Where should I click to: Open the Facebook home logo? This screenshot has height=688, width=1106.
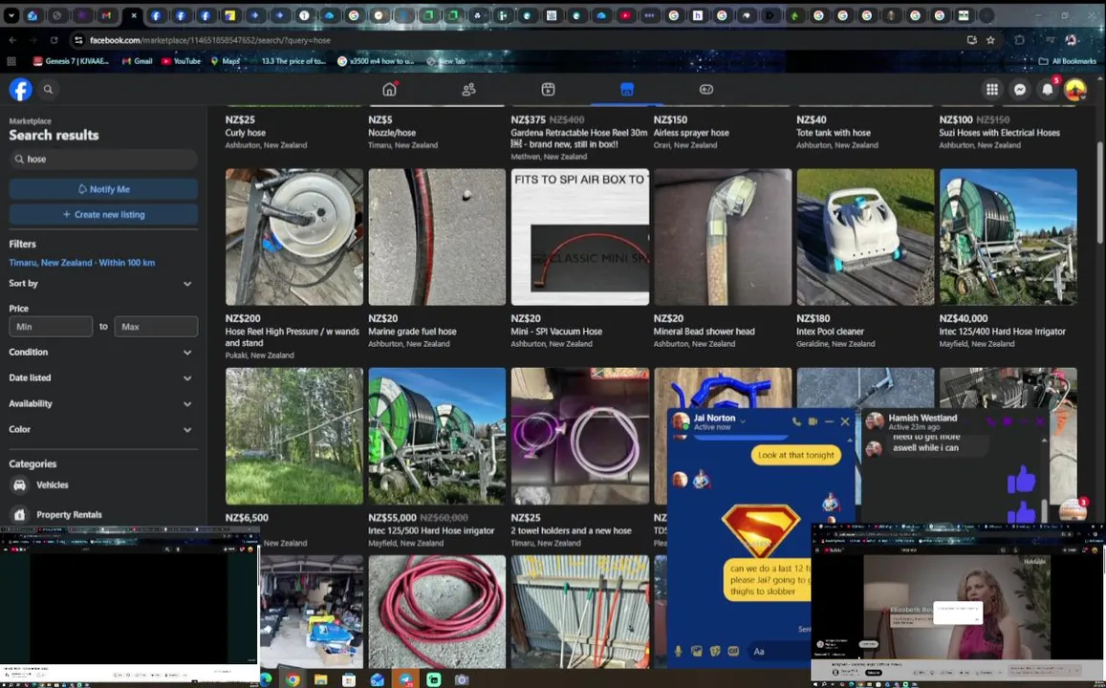20,90
